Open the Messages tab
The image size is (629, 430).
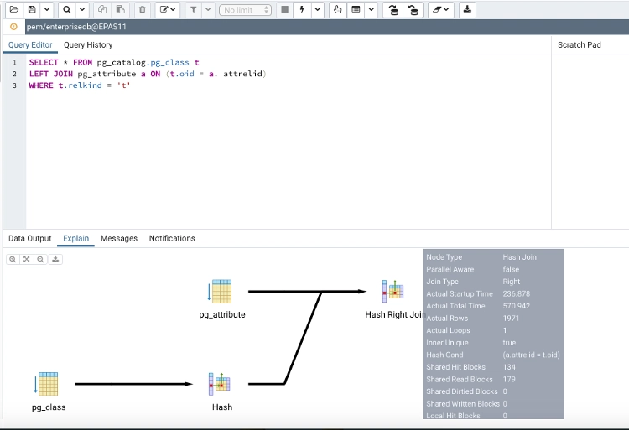(119, 238)
